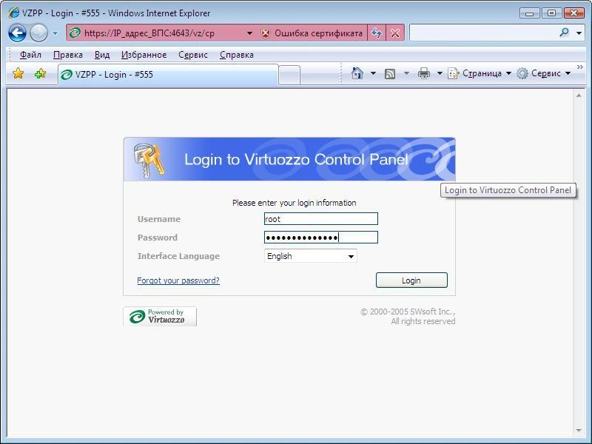This screenshot has width=592, height=444.
Task: Open Favorites Center star icon
Action: pyautogui.click(x=18, y=73)
